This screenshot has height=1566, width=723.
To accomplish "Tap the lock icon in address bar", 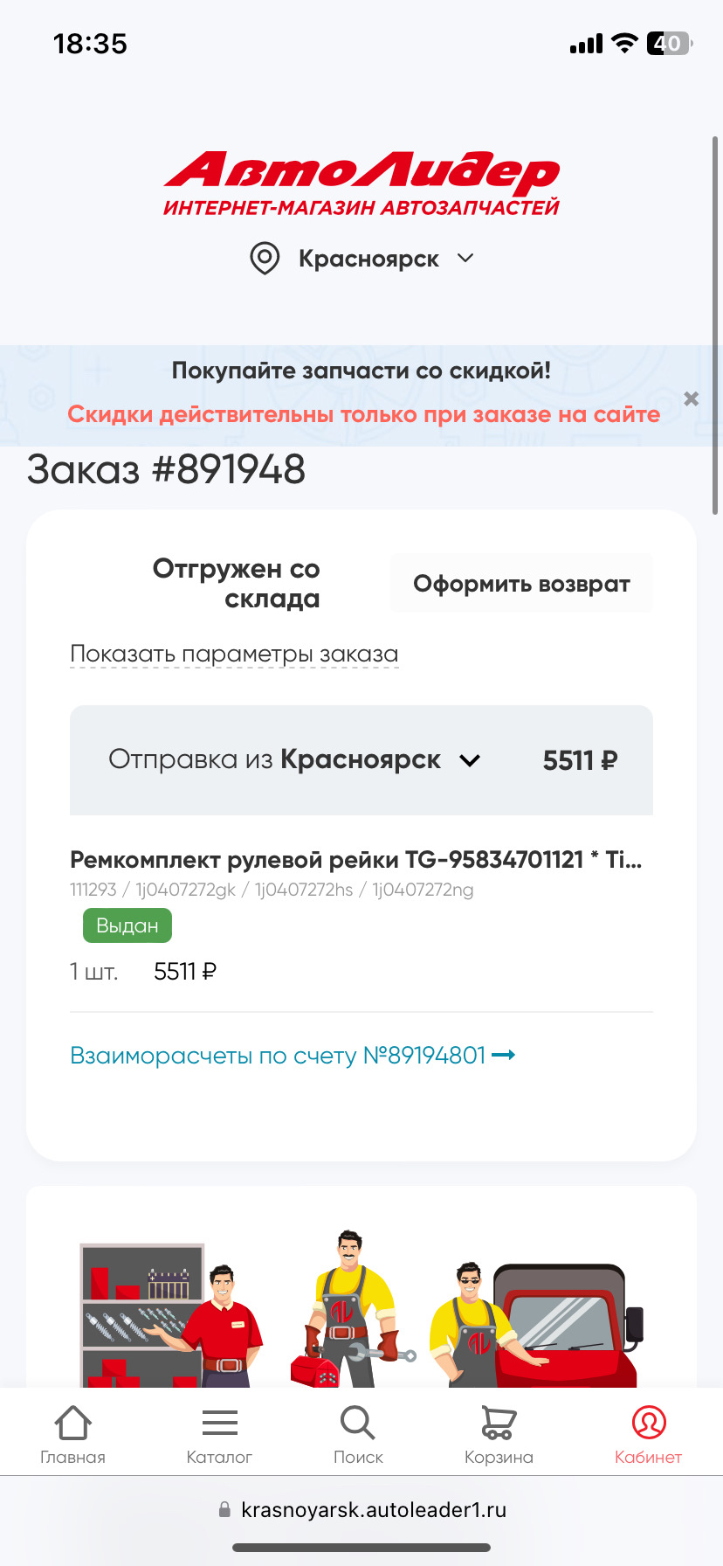I will coord(223,1507).
